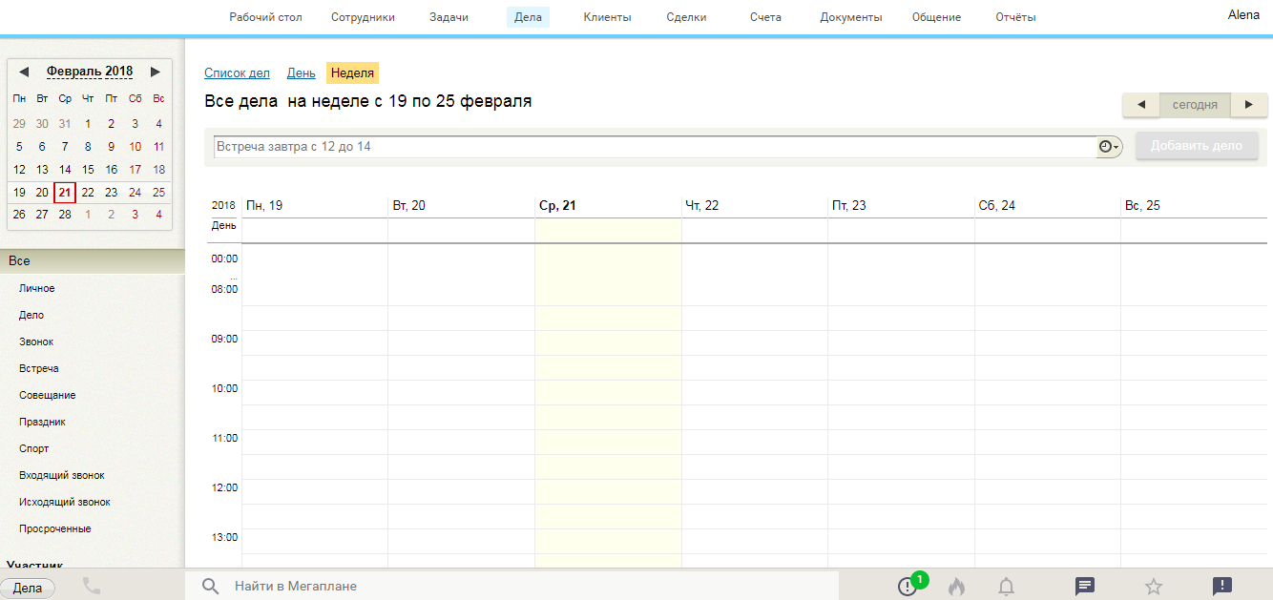Open the flame urgent tasks icon
Viewport: 1273px width, 600px height.
[956, 586]
